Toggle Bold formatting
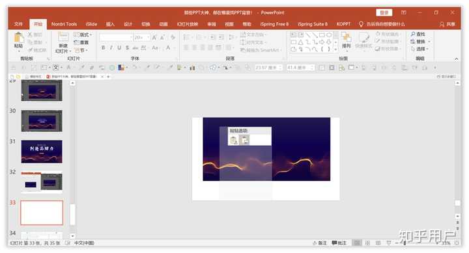The image size is (469, 253). (103, 47)
